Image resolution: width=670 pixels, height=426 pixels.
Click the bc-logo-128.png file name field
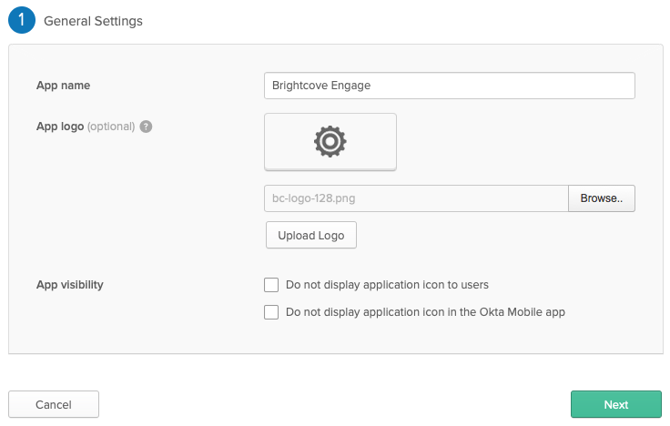(416, 198)
